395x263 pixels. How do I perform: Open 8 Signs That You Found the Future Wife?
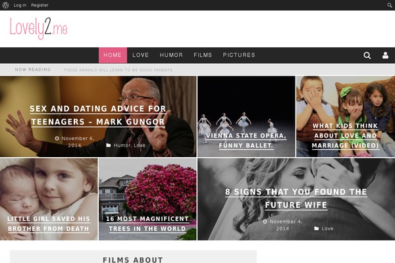(296, 199)
